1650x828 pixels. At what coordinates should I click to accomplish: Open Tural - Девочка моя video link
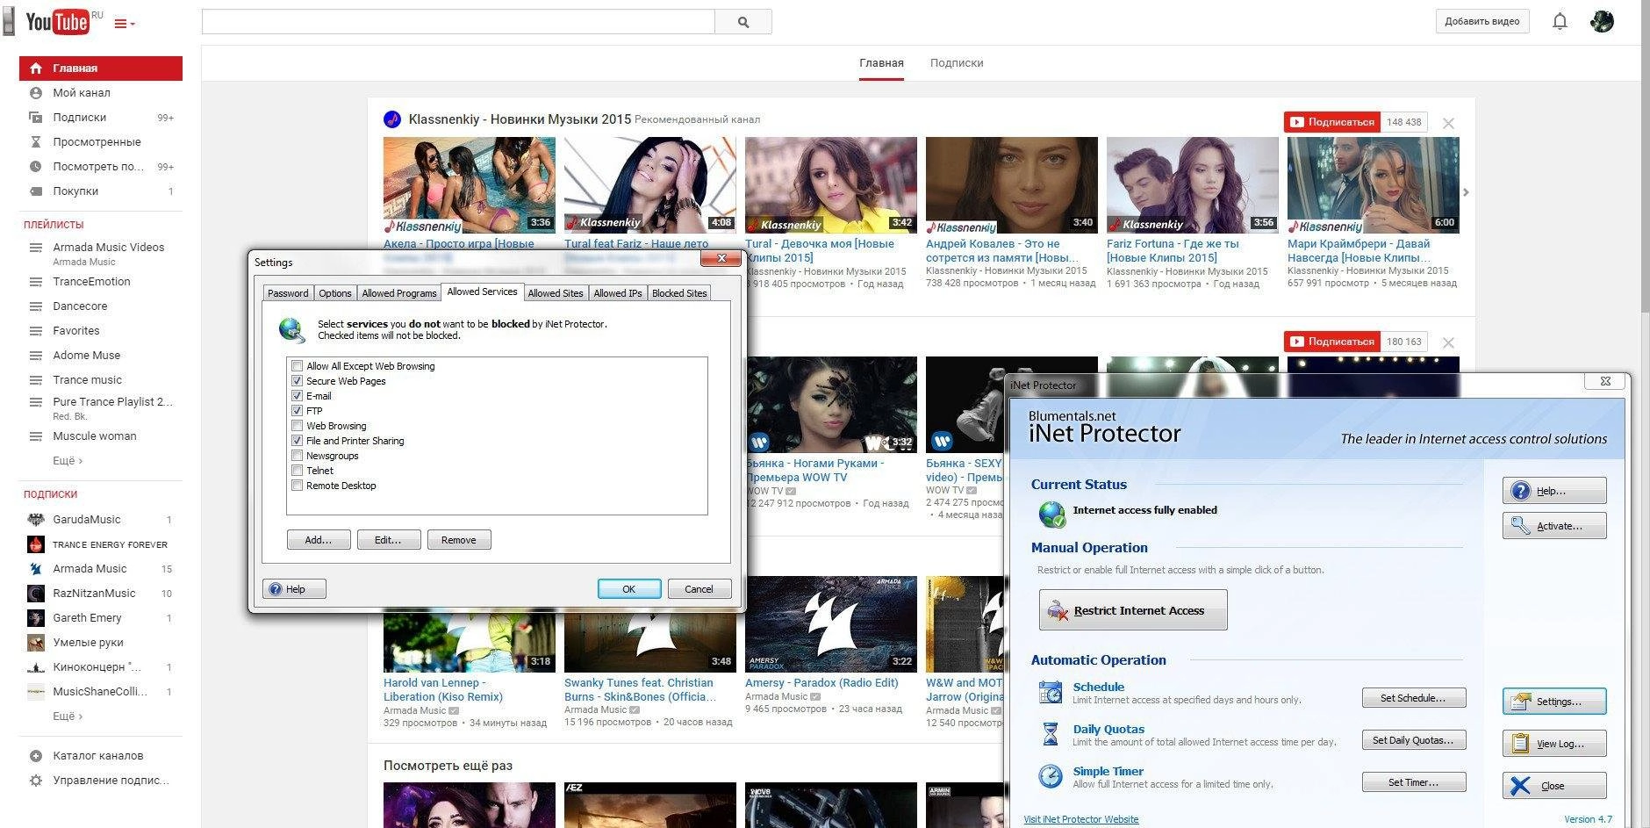coord(820,250)
